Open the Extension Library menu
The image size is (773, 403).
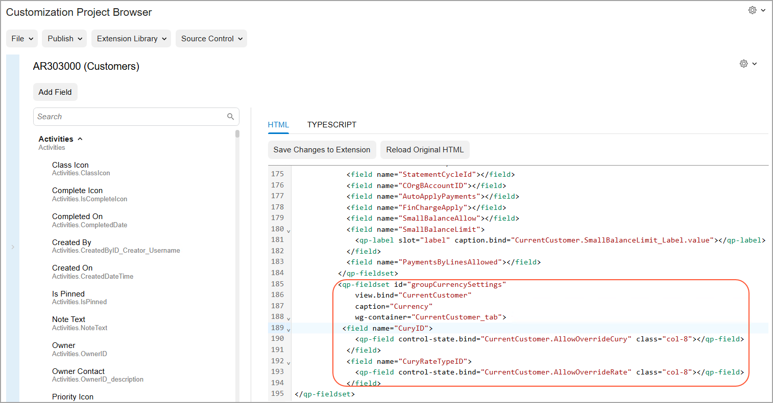click(131, 39)
